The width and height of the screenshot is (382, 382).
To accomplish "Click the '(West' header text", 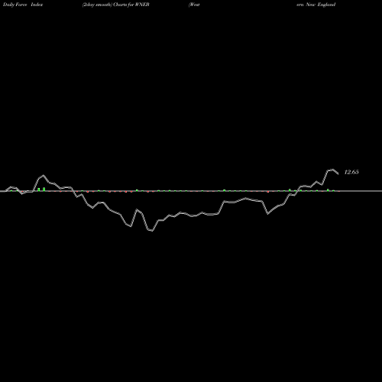I will click(194, 5).
